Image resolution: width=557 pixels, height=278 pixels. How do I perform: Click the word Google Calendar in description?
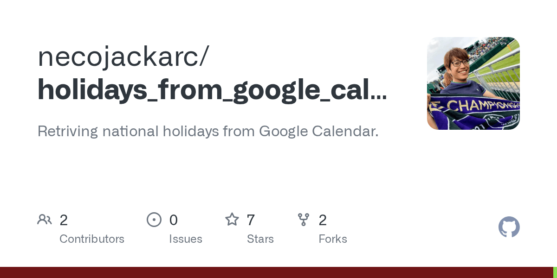pyautogui.click(x=318, y=131)
